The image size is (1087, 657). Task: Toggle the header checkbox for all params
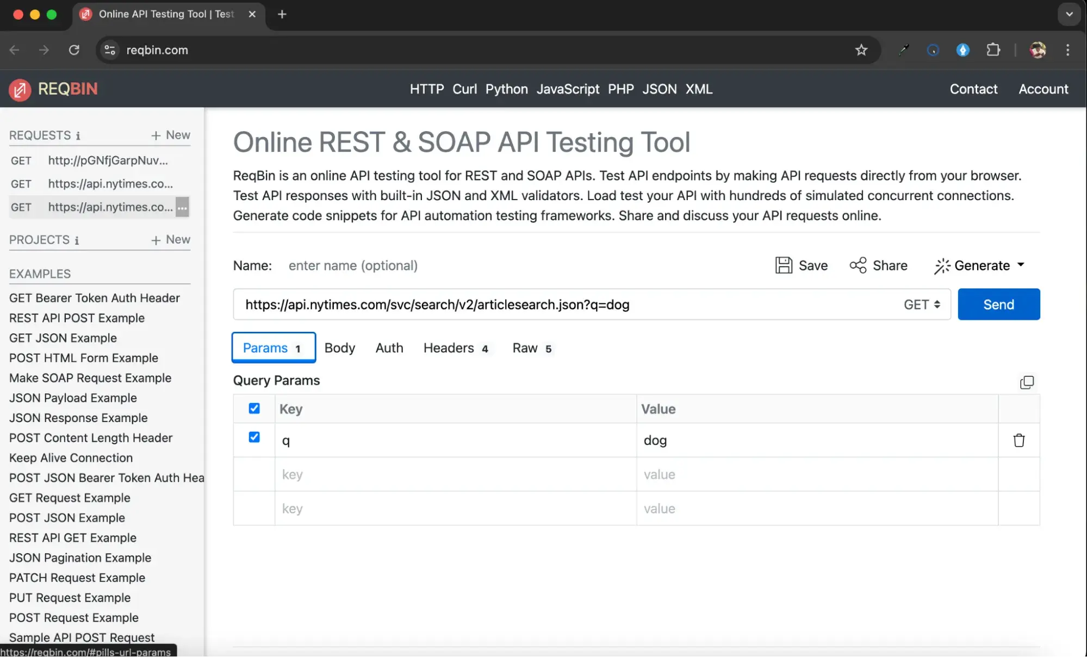[x=254, y=408]
